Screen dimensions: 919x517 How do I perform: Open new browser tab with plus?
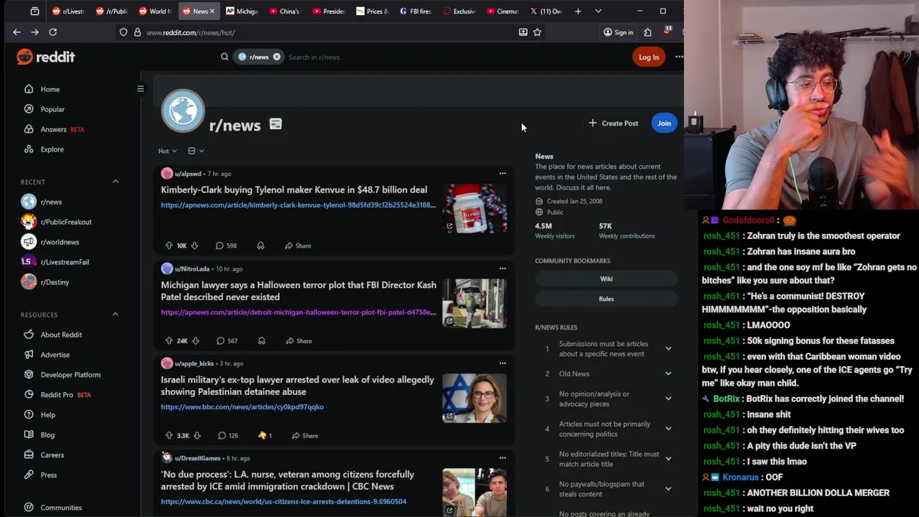578,11
